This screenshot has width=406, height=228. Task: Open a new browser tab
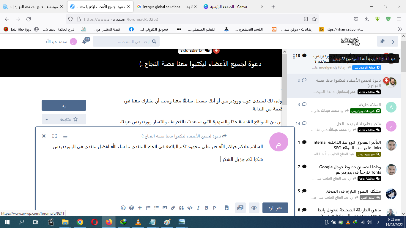[273, 7]
